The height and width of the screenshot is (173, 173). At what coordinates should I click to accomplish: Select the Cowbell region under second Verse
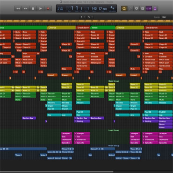97,57
